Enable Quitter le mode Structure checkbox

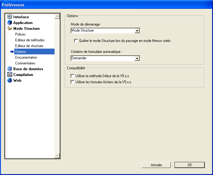click(x=76, y=40)
